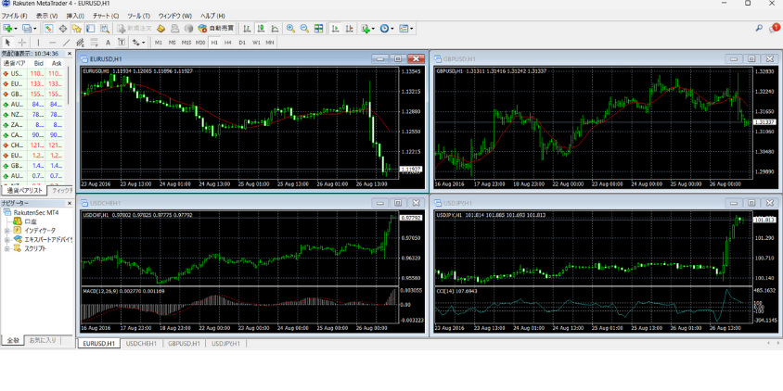Click the market watch vertical scrollbar
Screen dimensions: 783x391
tap(70, 88)
